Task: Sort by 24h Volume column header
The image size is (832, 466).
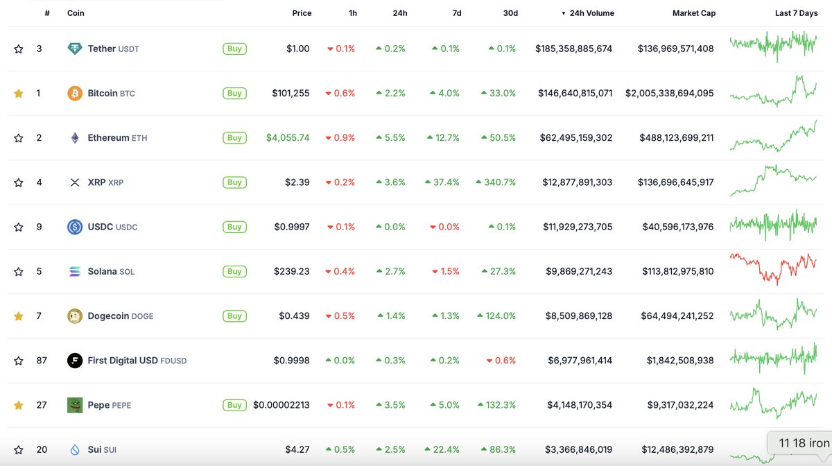Action: pyautogui.click(x=587, y=13)
